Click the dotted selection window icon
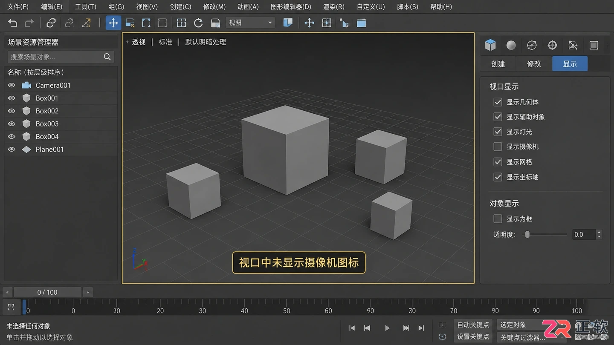This screenshot has height=345, width=614. tap(181, 23)
